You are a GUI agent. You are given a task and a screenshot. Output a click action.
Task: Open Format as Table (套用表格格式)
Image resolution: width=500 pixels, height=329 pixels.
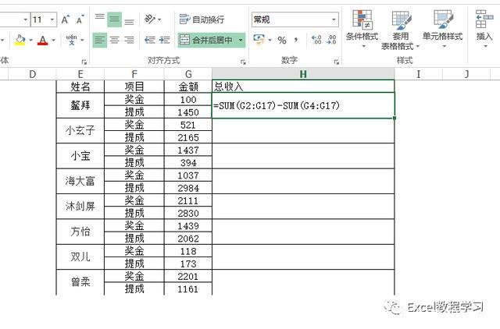(x=401, y=30)
